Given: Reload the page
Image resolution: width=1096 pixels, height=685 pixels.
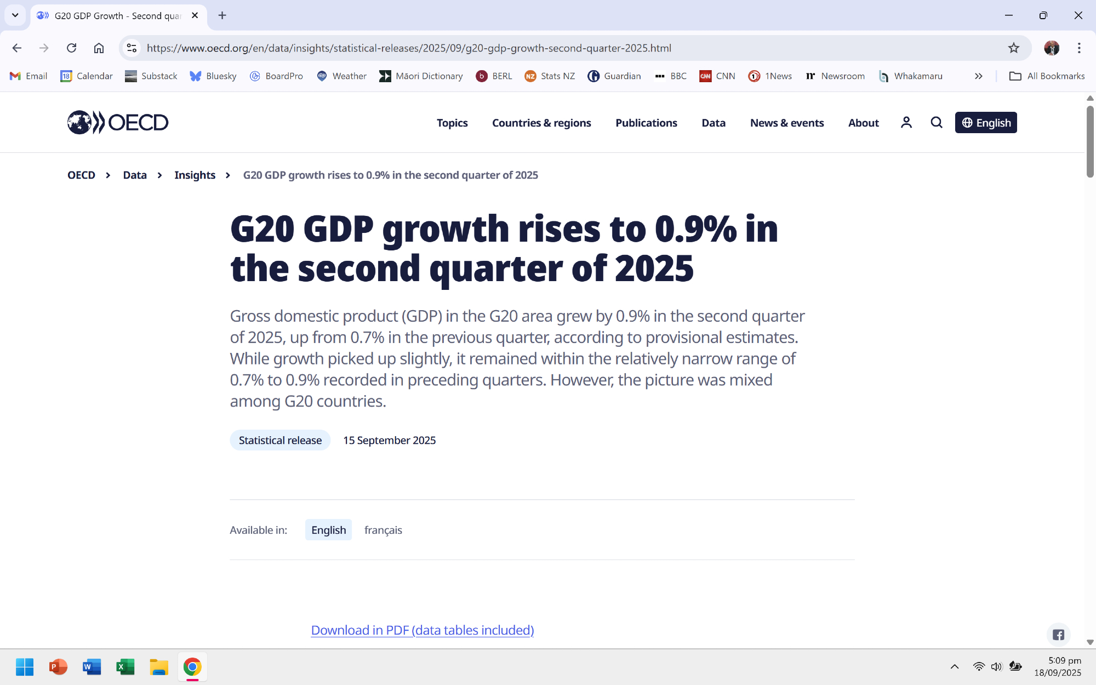Looking at the screenshot, I should (71, 48).
